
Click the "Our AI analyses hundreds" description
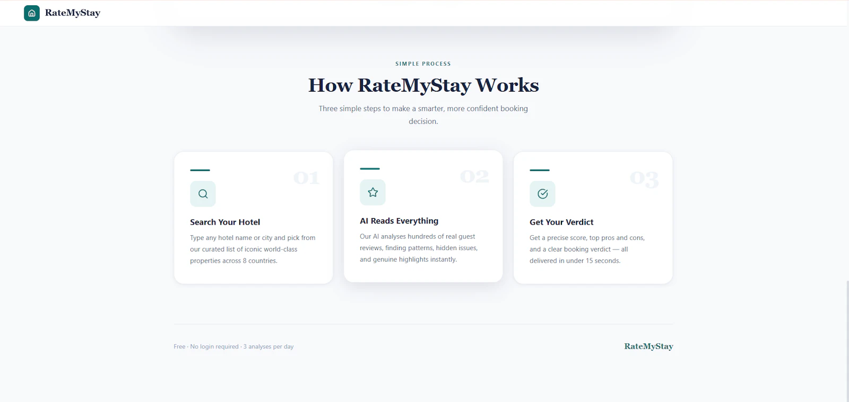419,248
